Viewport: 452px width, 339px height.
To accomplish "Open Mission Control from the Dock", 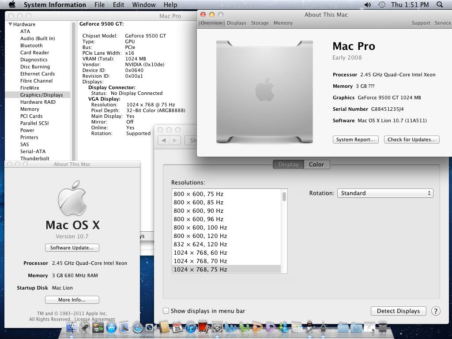I will (98, 328).
